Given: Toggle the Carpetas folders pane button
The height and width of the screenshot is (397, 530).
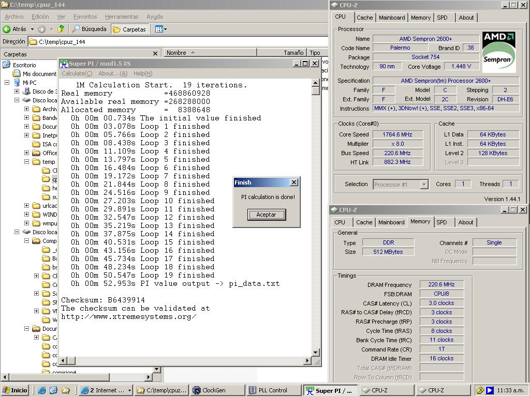Looking at the screenshot, I should click(x=129, y=29).
